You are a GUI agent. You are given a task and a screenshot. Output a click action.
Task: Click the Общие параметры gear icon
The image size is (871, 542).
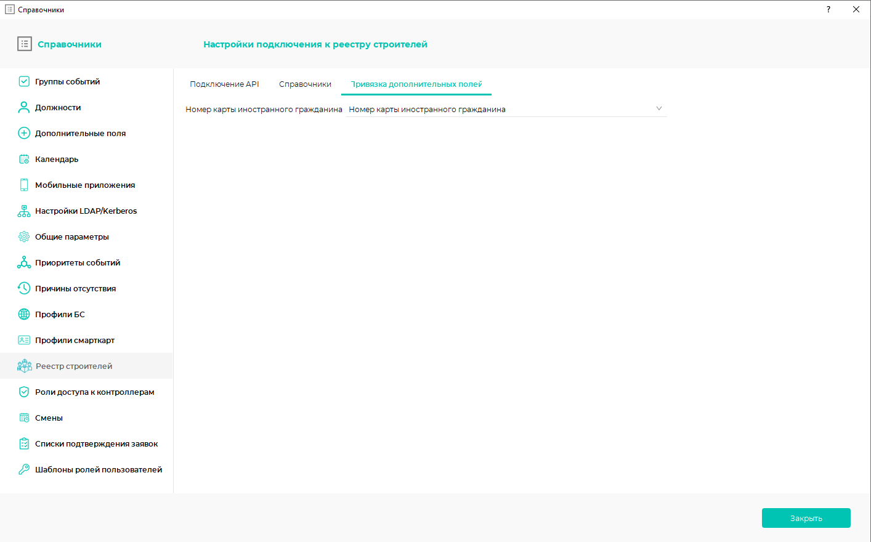pyautogui.click(x=24, y=237)
